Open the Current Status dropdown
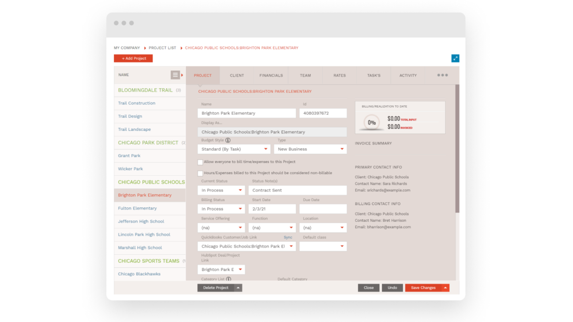The width and height of the screenshot is (573, 322). [221, 190]
